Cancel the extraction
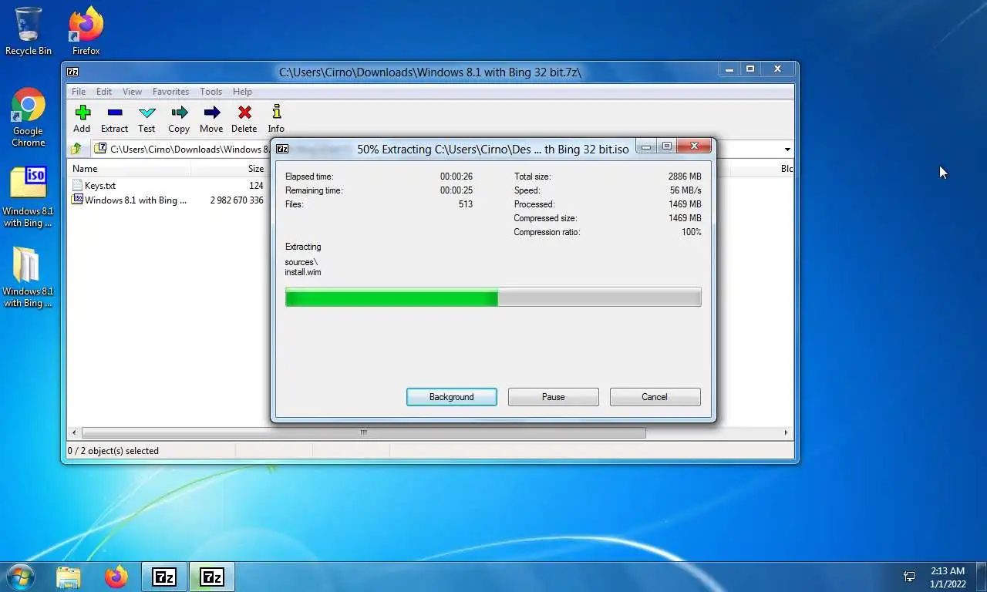Viewport: 987px width, 592px height. 655,397
